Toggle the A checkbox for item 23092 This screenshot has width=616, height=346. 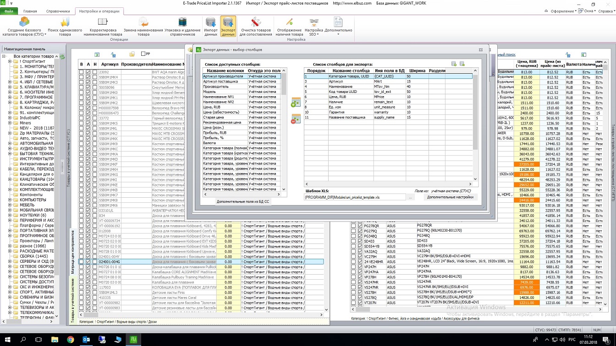click(88, 72)
